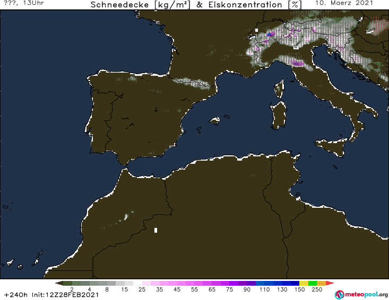Click legend value '250'
This screenshot has height=300, width=389.
(x=317, y=289)
